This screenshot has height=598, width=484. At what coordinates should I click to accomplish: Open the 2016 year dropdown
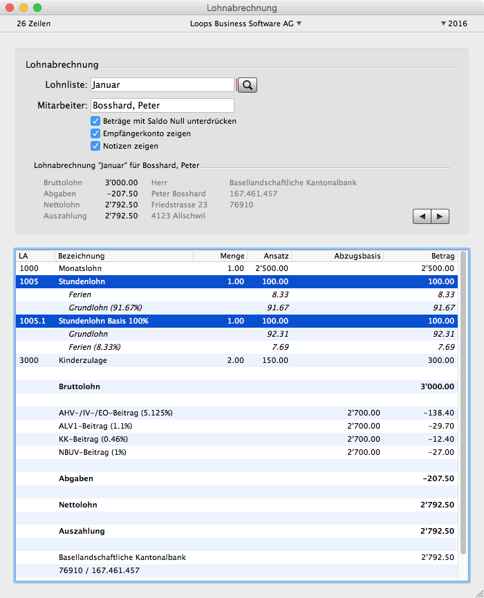[x=454, y=24]
